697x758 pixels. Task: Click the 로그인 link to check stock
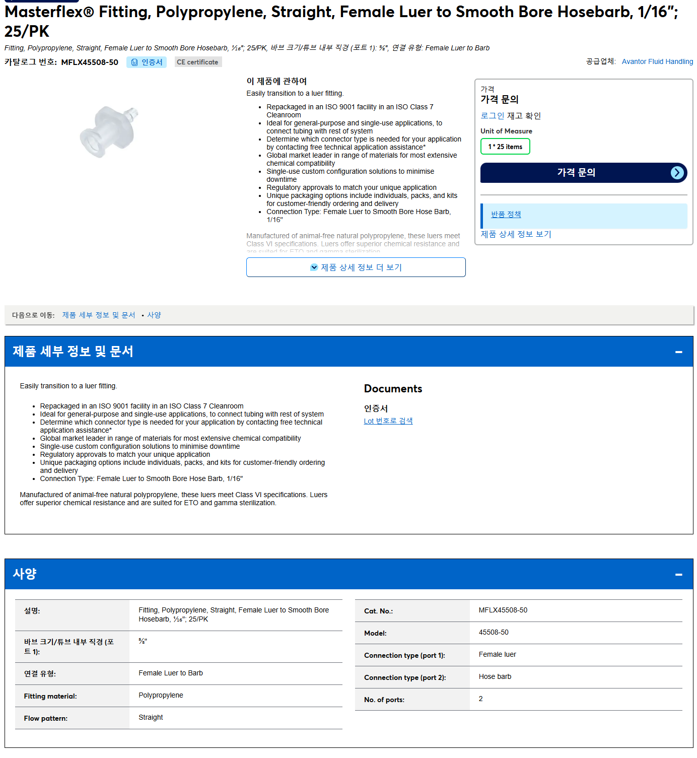click(x=492, y=116)
